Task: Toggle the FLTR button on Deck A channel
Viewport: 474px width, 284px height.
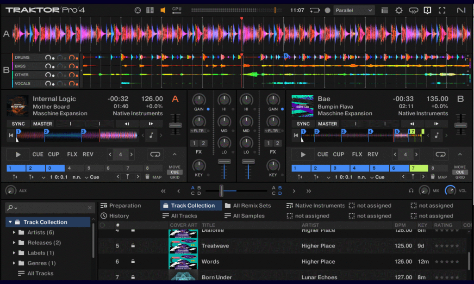Action: pyautogui.click(x=198, y=131)
